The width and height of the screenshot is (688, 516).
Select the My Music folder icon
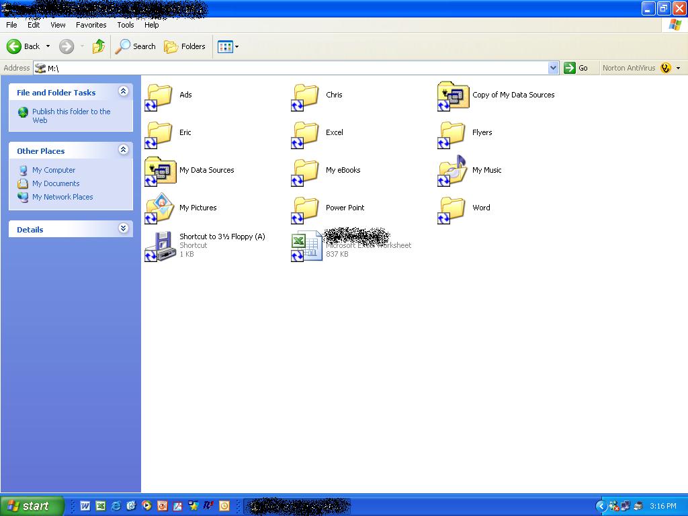[x=452, y=171]
